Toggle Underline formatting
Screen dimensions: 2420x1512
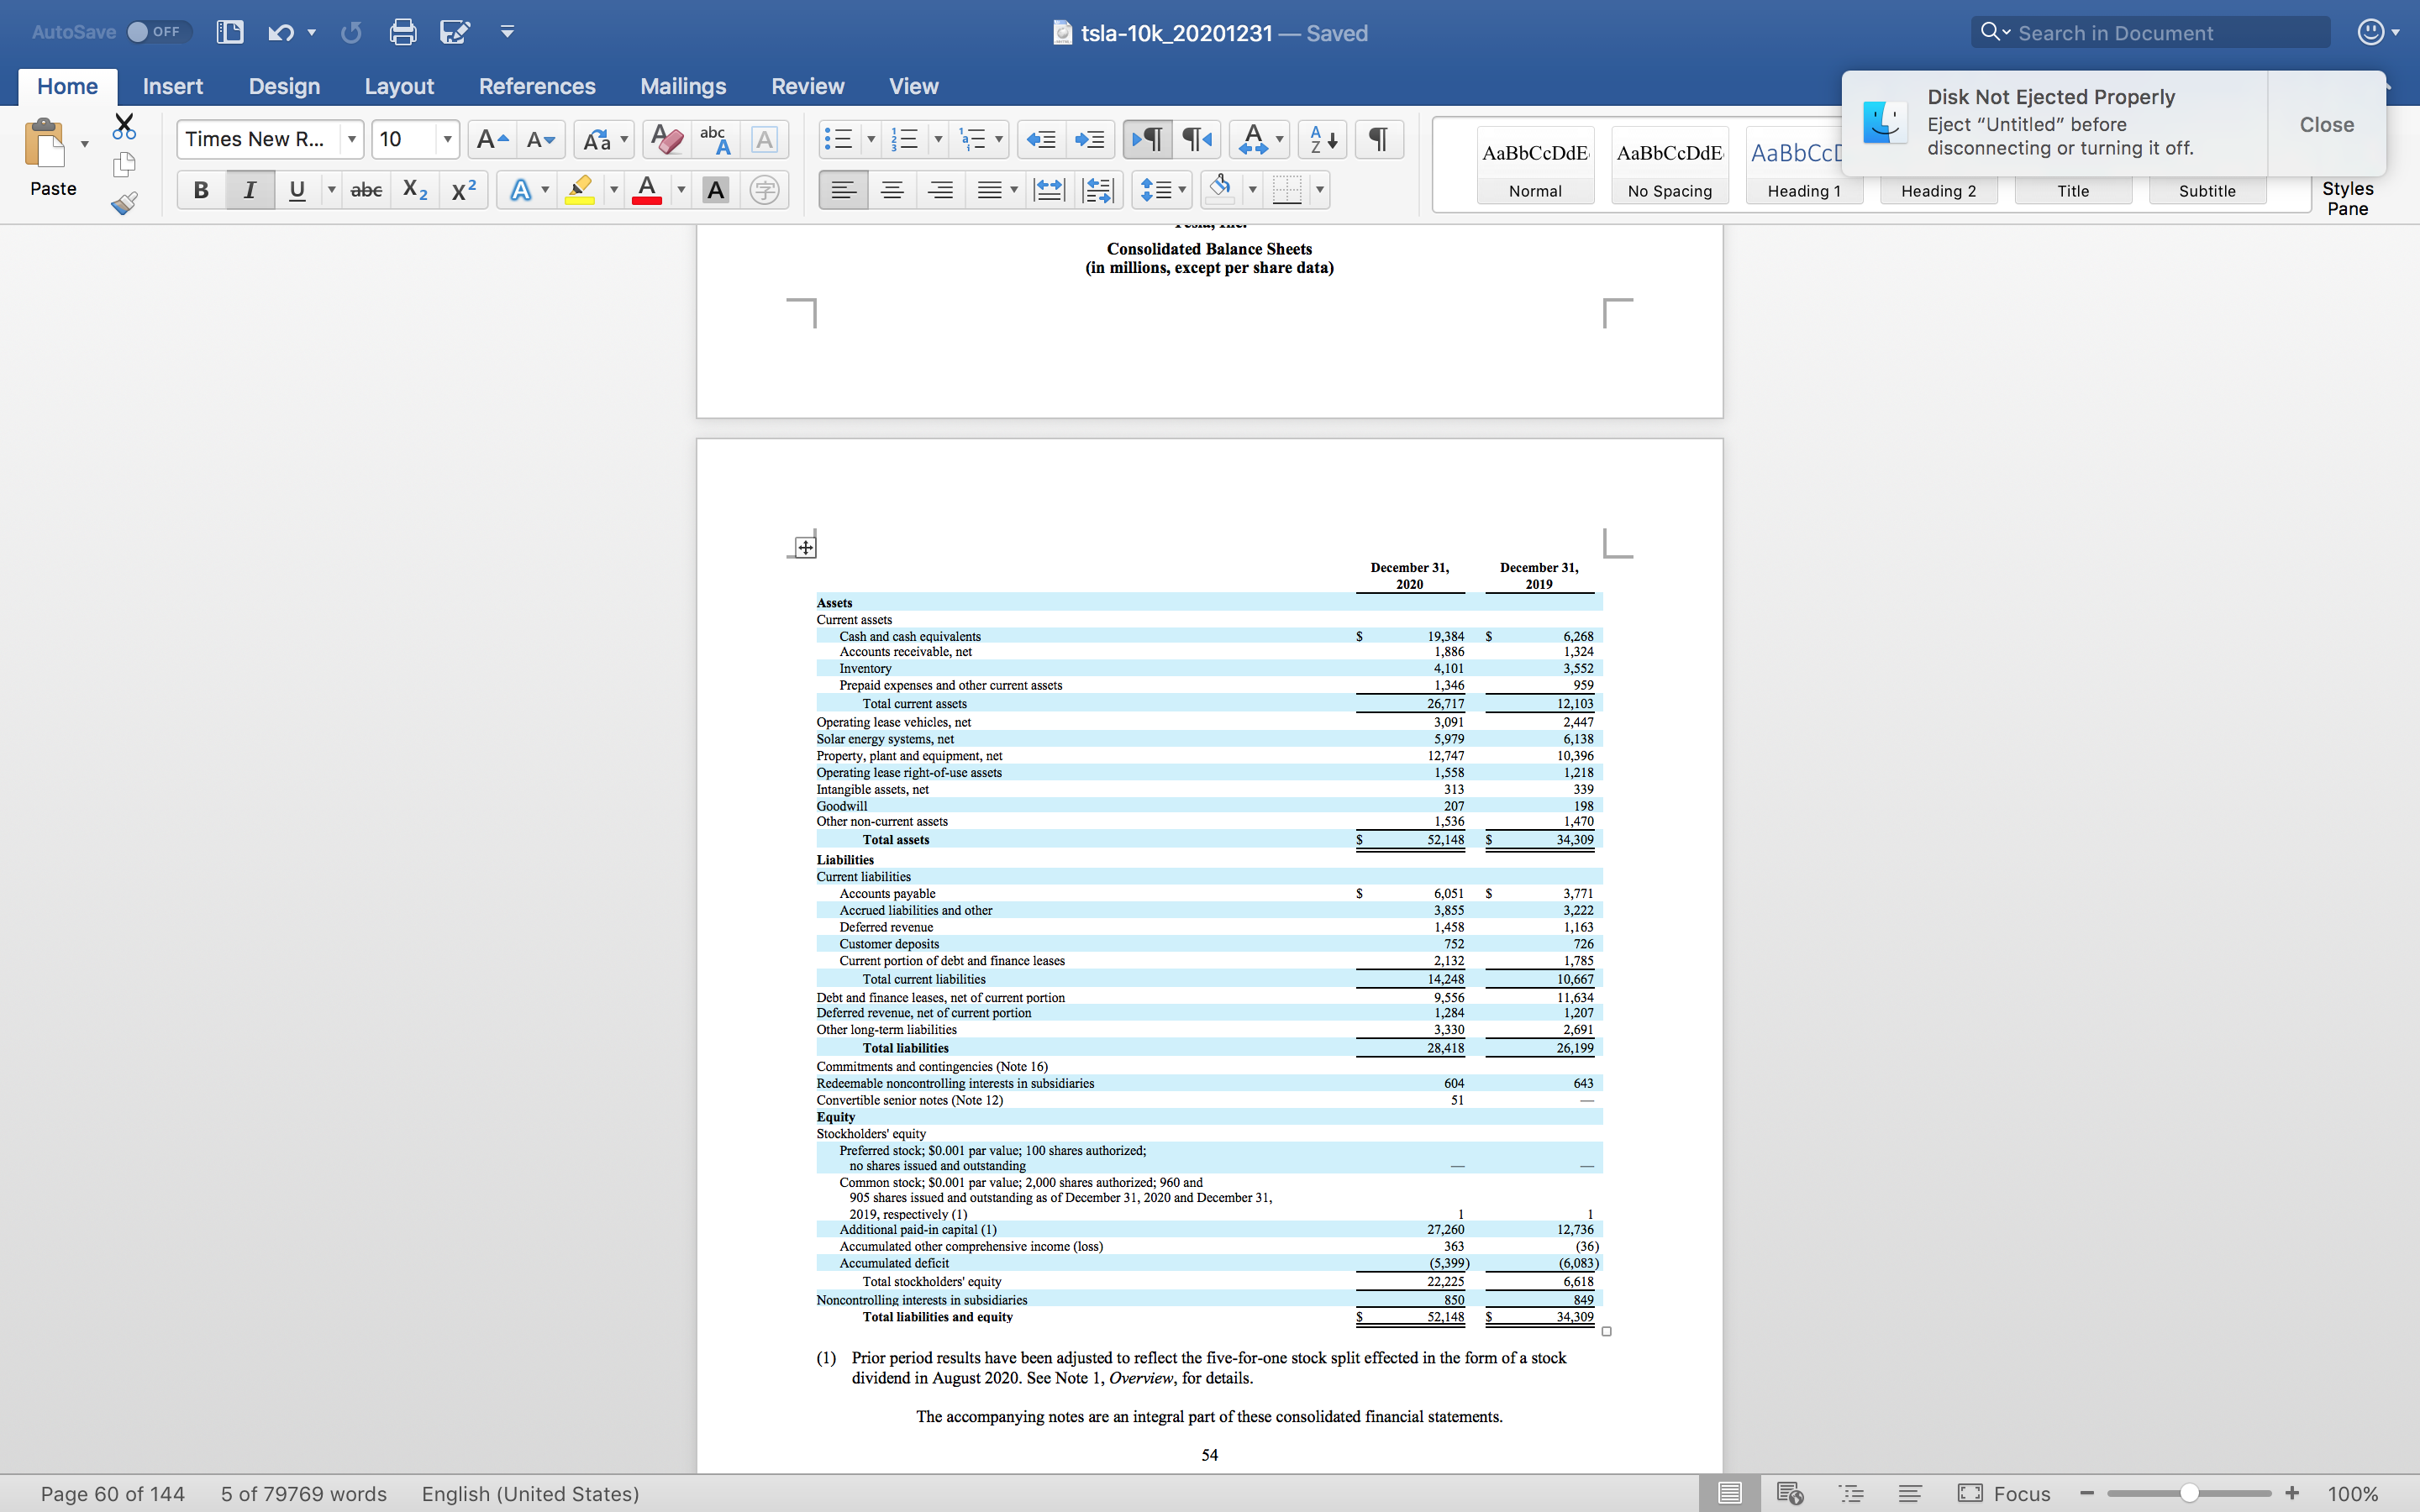[297, 190]
